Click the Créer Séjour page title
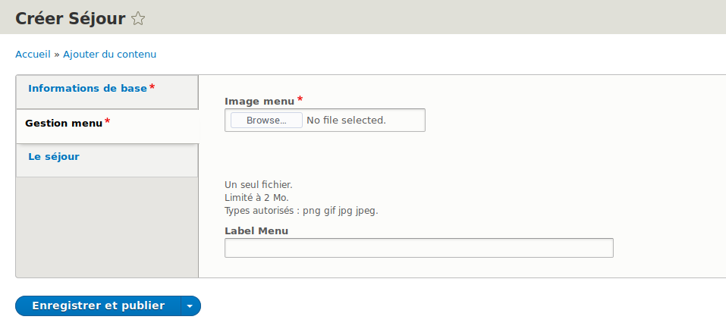The image size is (726, 326). [x=71, y=19]
